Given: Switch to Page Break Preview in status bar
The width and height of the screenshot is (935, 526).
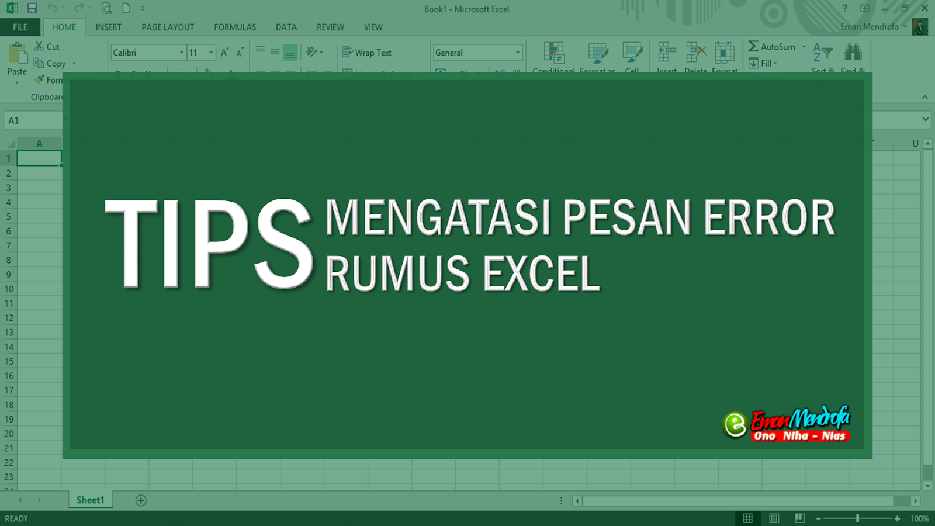Looking at the screenshot, I should click(x=800, y=518).
